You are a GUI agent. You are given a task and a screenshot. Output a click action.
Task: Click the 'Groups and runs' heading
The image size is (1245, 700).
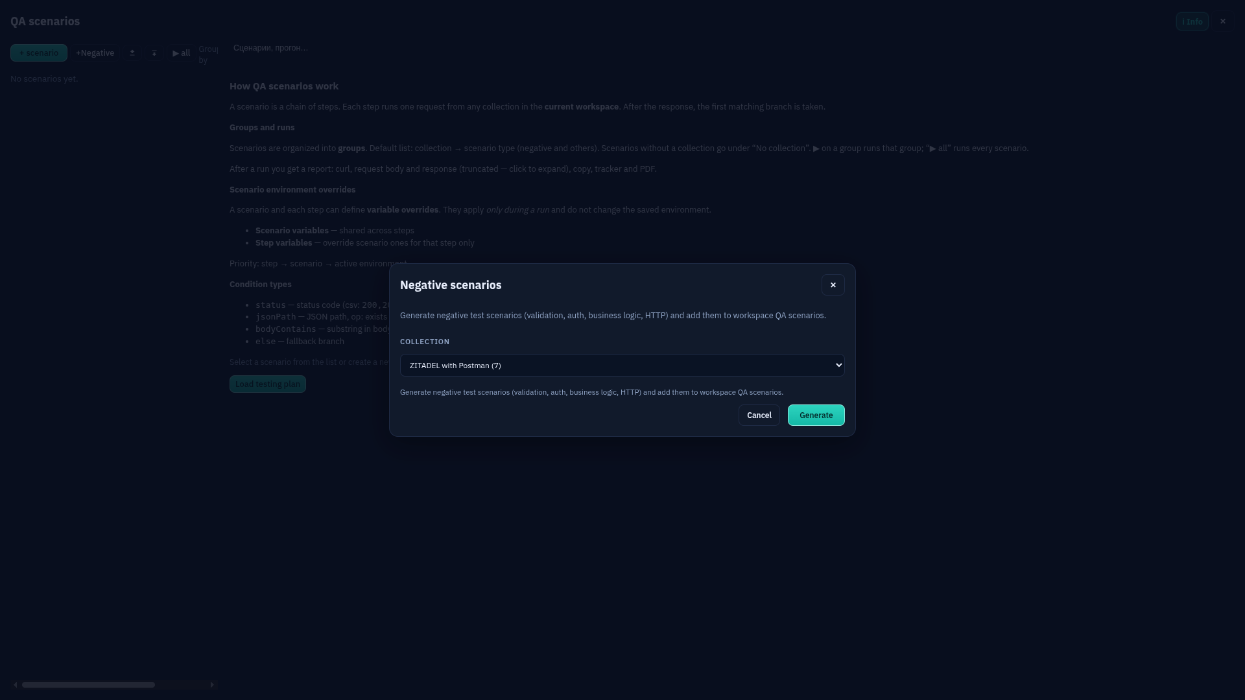(x=262, y=128)
